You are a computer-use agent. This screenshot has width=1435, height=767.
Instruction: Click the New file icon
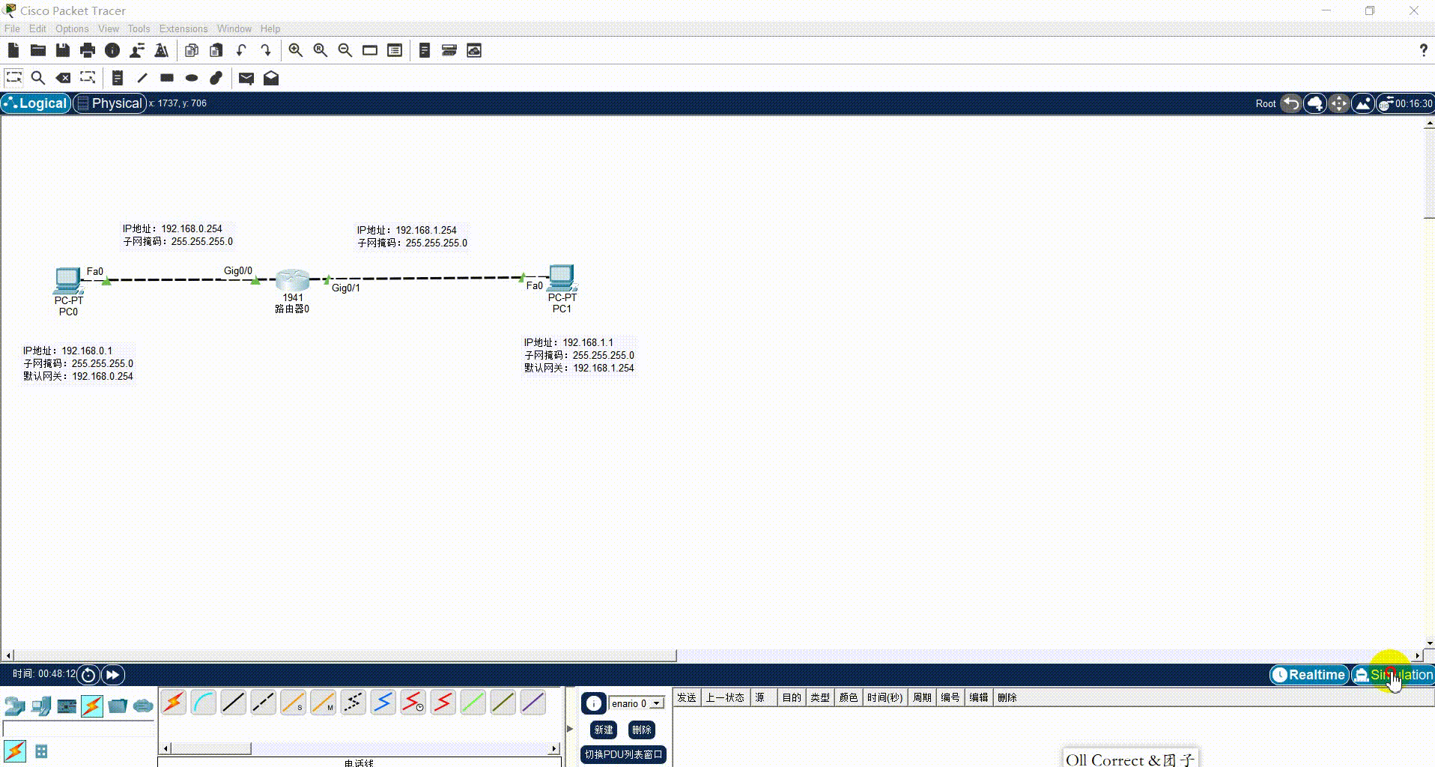coord(13,50)
